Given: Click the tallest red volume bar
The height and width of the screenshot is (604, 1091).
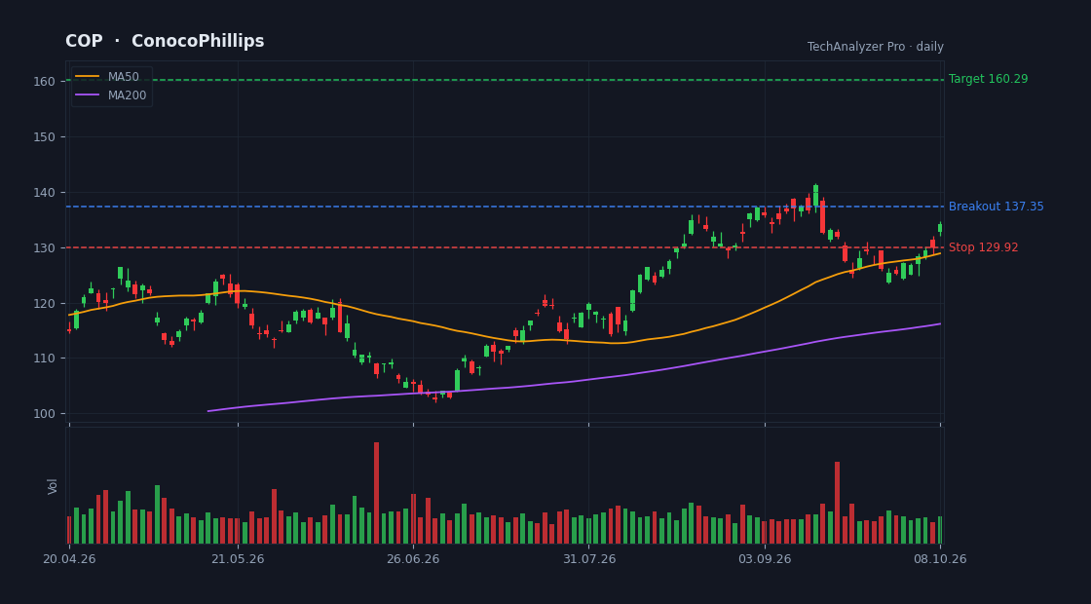Looking at the screenshot, I should (376, 493).
